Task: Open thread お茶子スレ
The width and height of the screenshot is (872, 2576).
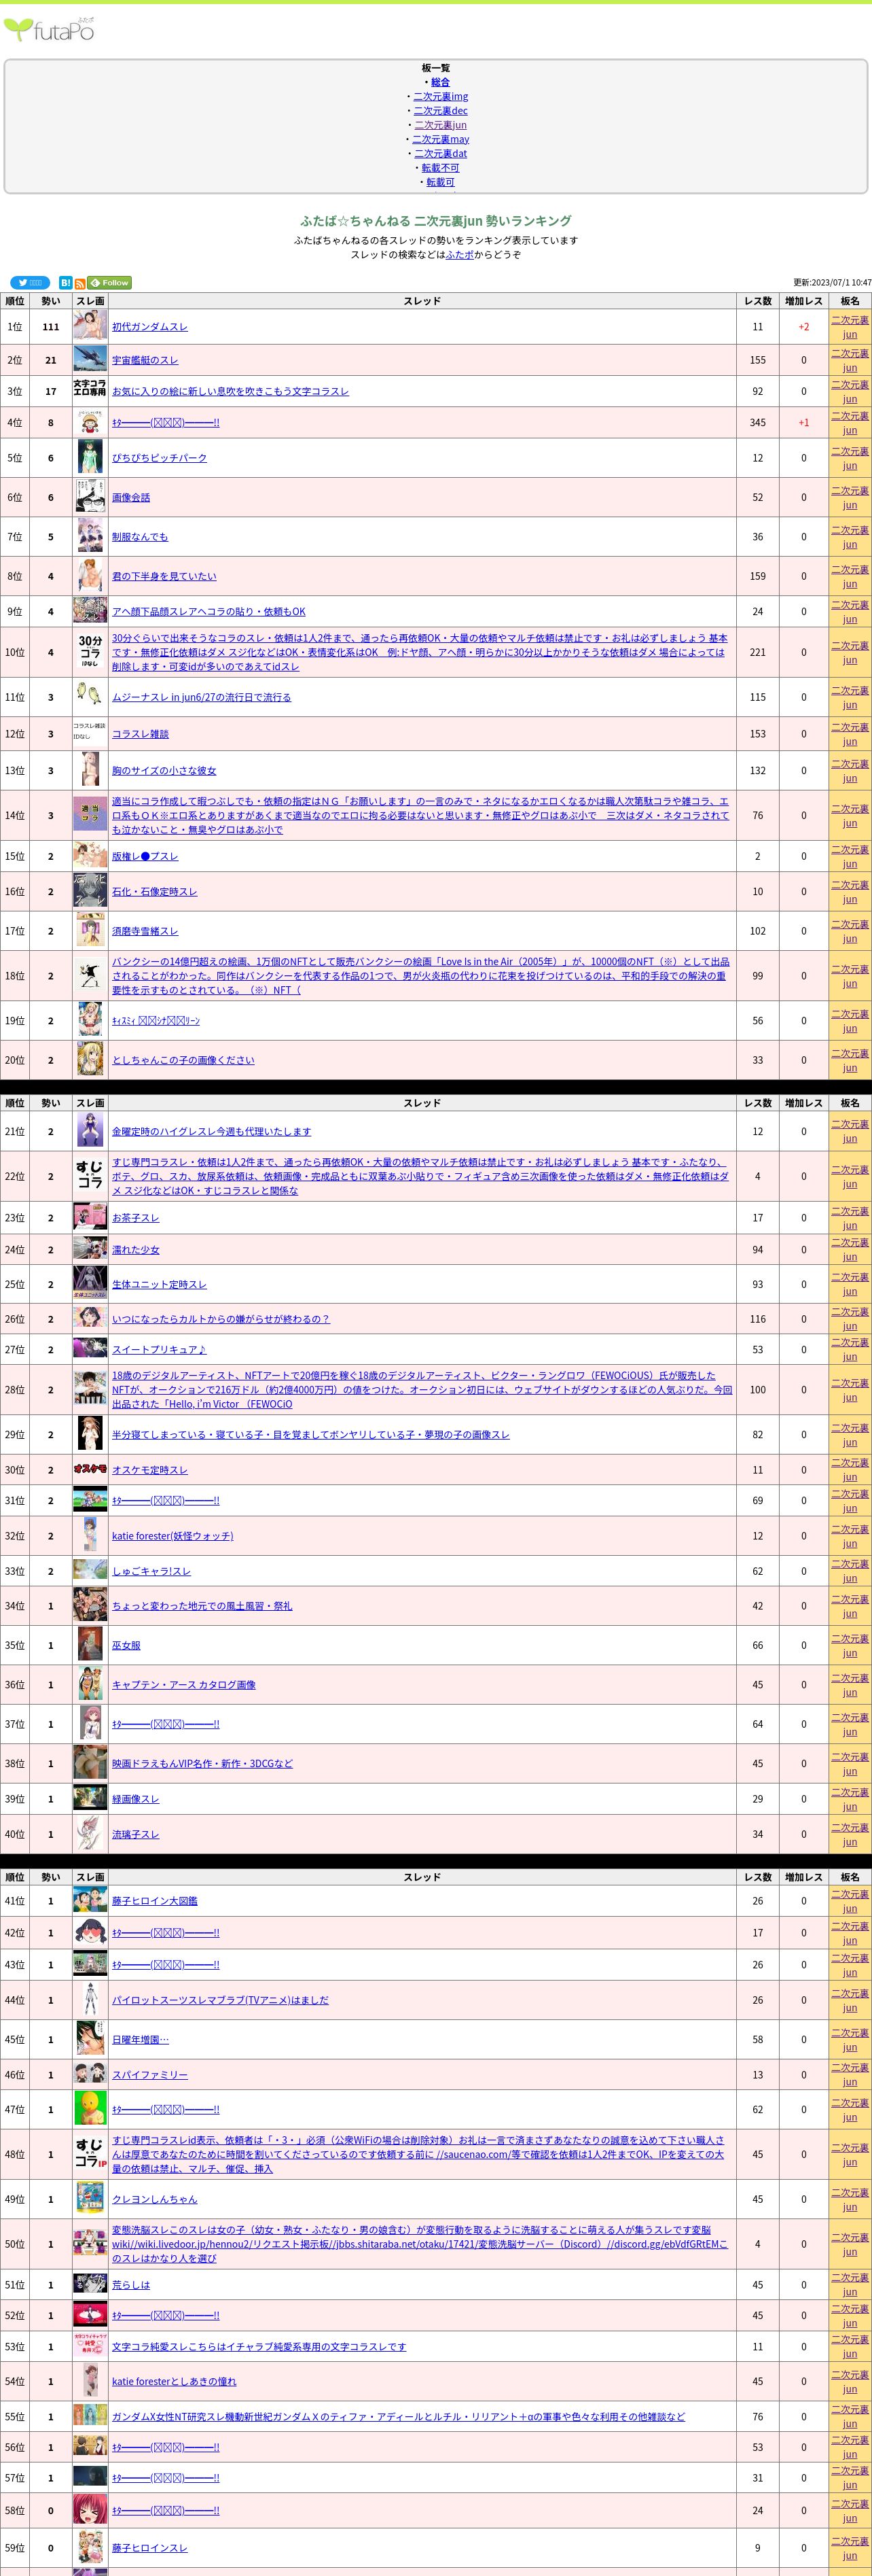Action: (136, 1218)
